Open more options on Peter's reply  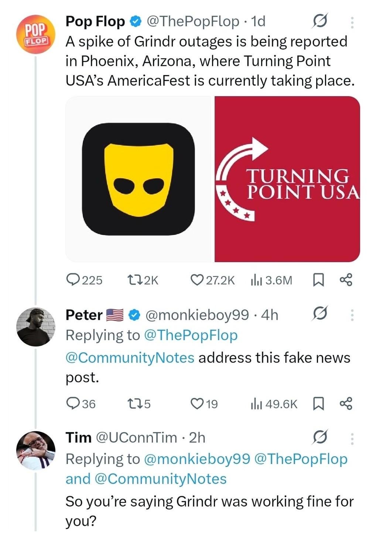[x=352, y=315]
